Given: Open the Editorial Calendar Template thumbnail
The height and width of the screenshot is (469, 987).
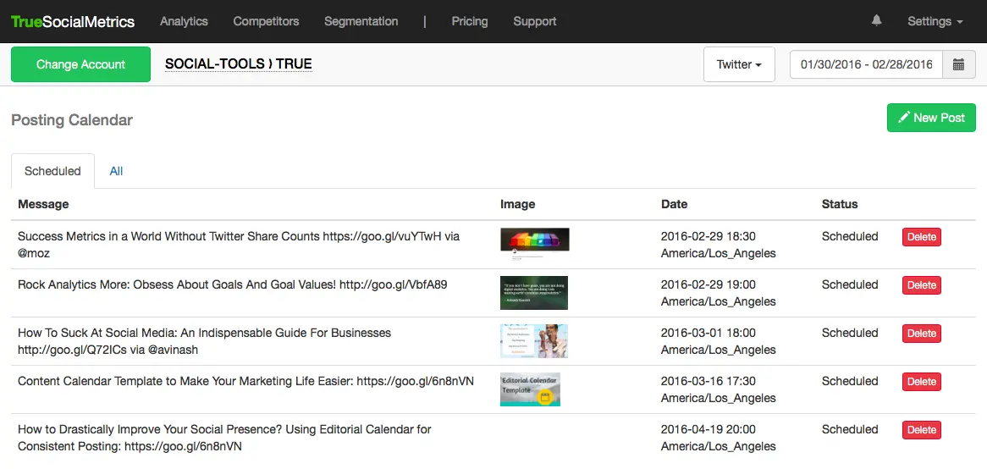Looking at the screenshot, I should pos(530,389).
